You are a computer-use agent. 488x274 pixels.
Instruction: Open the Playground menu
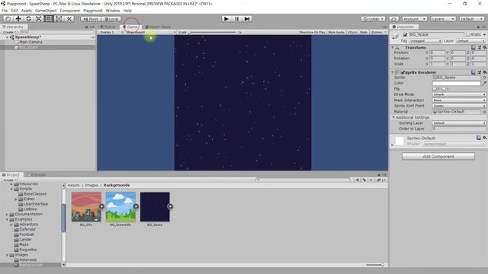tap(93, 11)
